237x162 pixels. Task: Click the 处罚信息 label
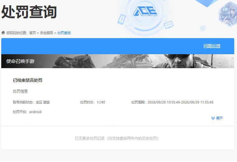click(x=21, y=91)
